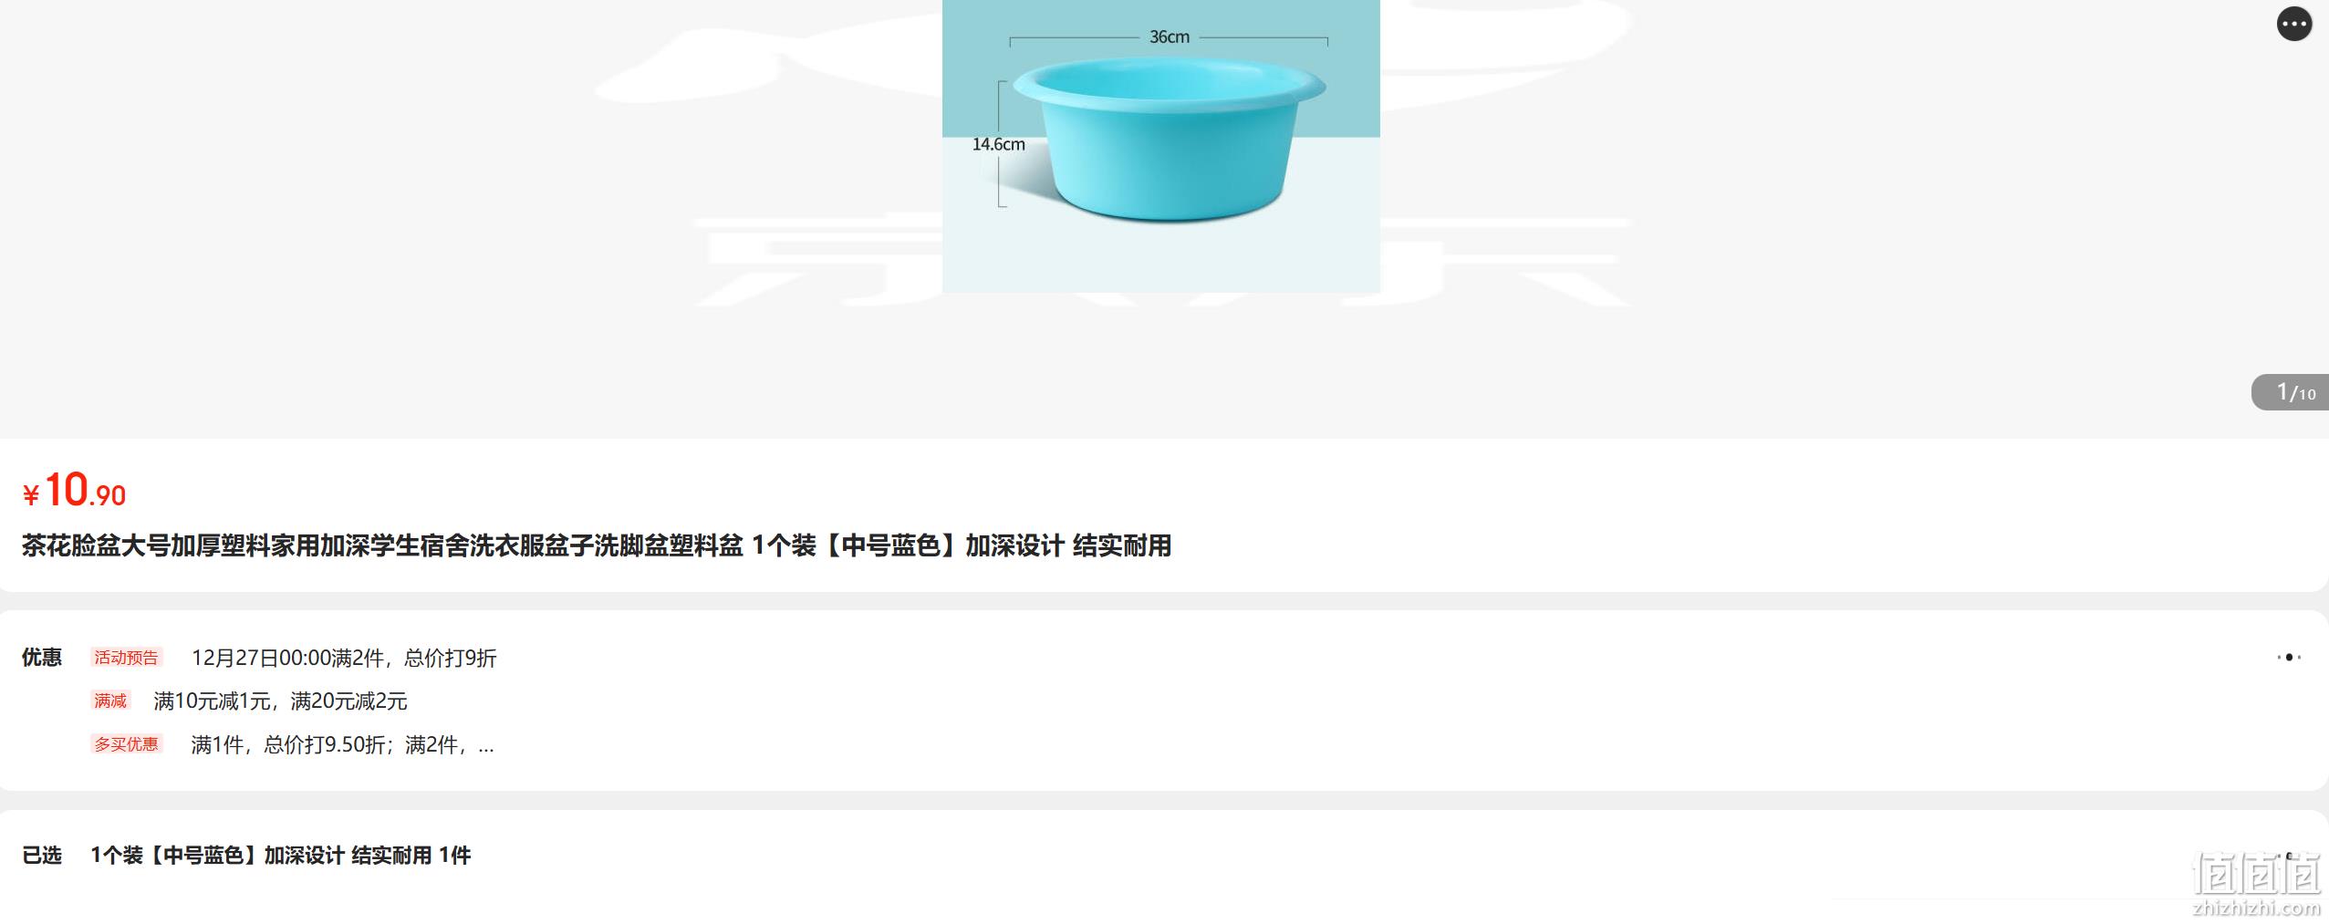2329x924 pixels.
Task: Tap the 1/10 image counter badge
Action: (x=2291, y=392)
